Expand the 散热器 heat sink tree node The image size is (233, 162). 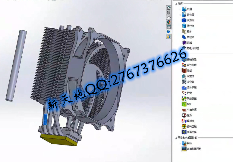click(x=180, y=15)
